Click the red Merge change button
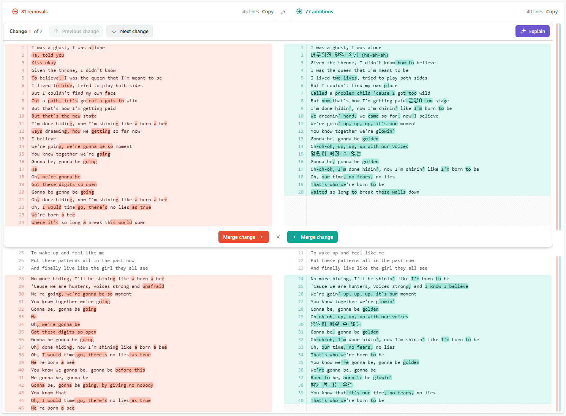 243,237
